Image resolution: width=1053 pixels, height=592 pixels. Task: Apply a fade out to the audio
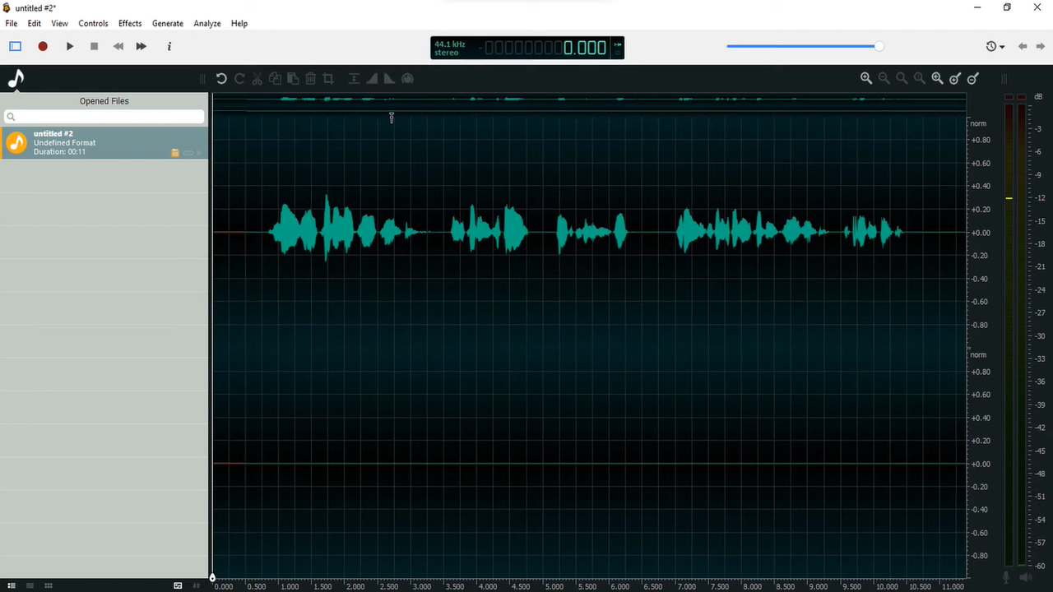tap(388, 78)
